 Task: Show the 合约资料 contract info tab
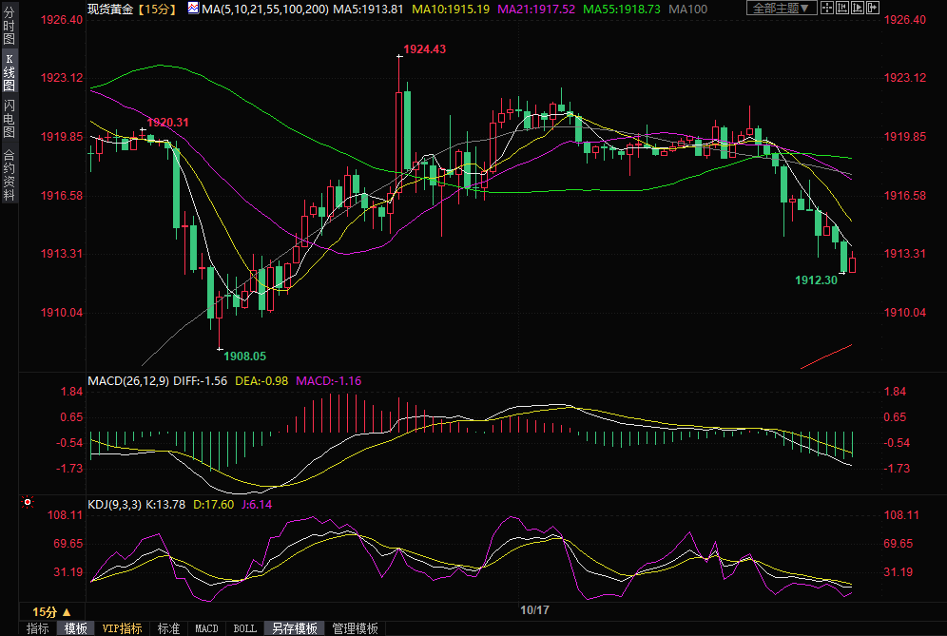coord(9,175)
